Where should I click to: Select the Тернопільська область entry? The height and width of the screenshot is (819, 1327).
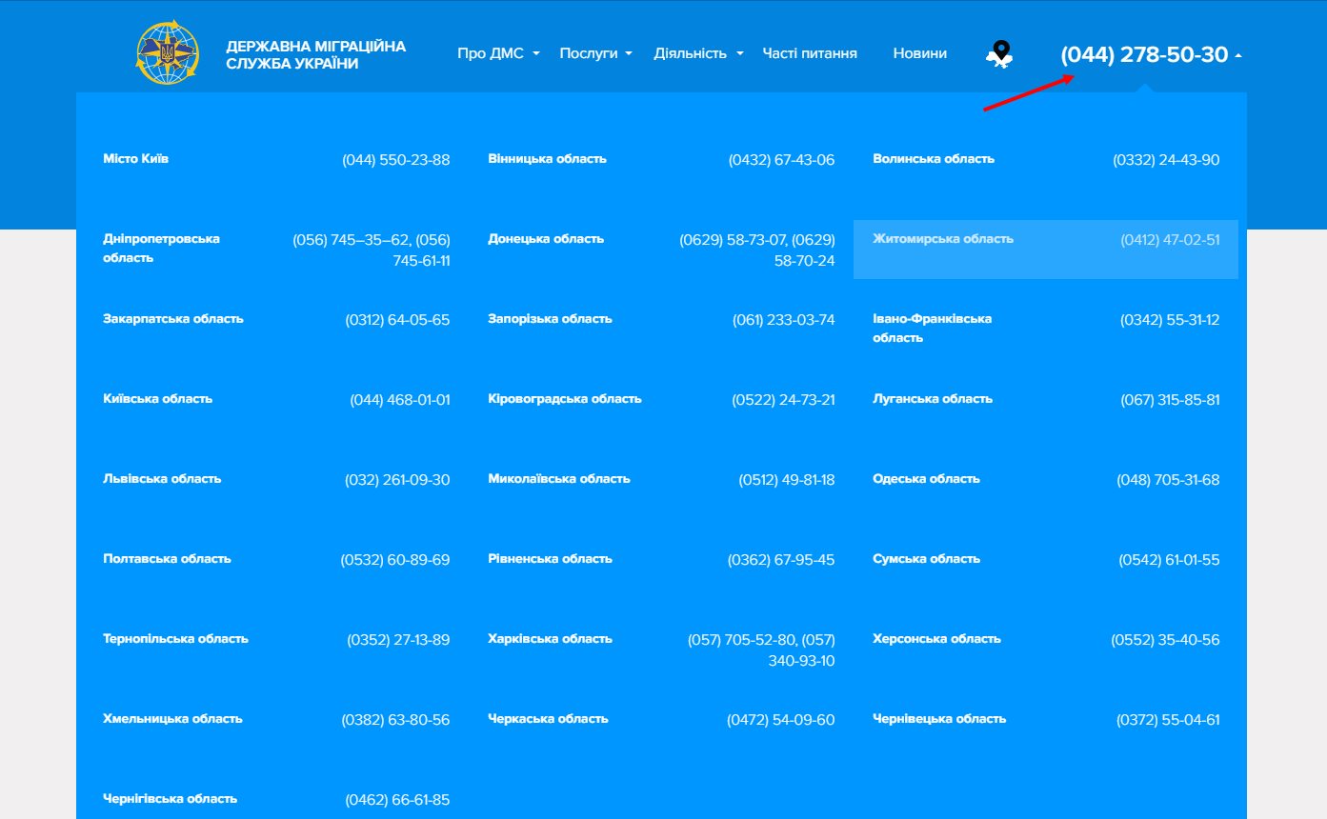pos(175,639)
